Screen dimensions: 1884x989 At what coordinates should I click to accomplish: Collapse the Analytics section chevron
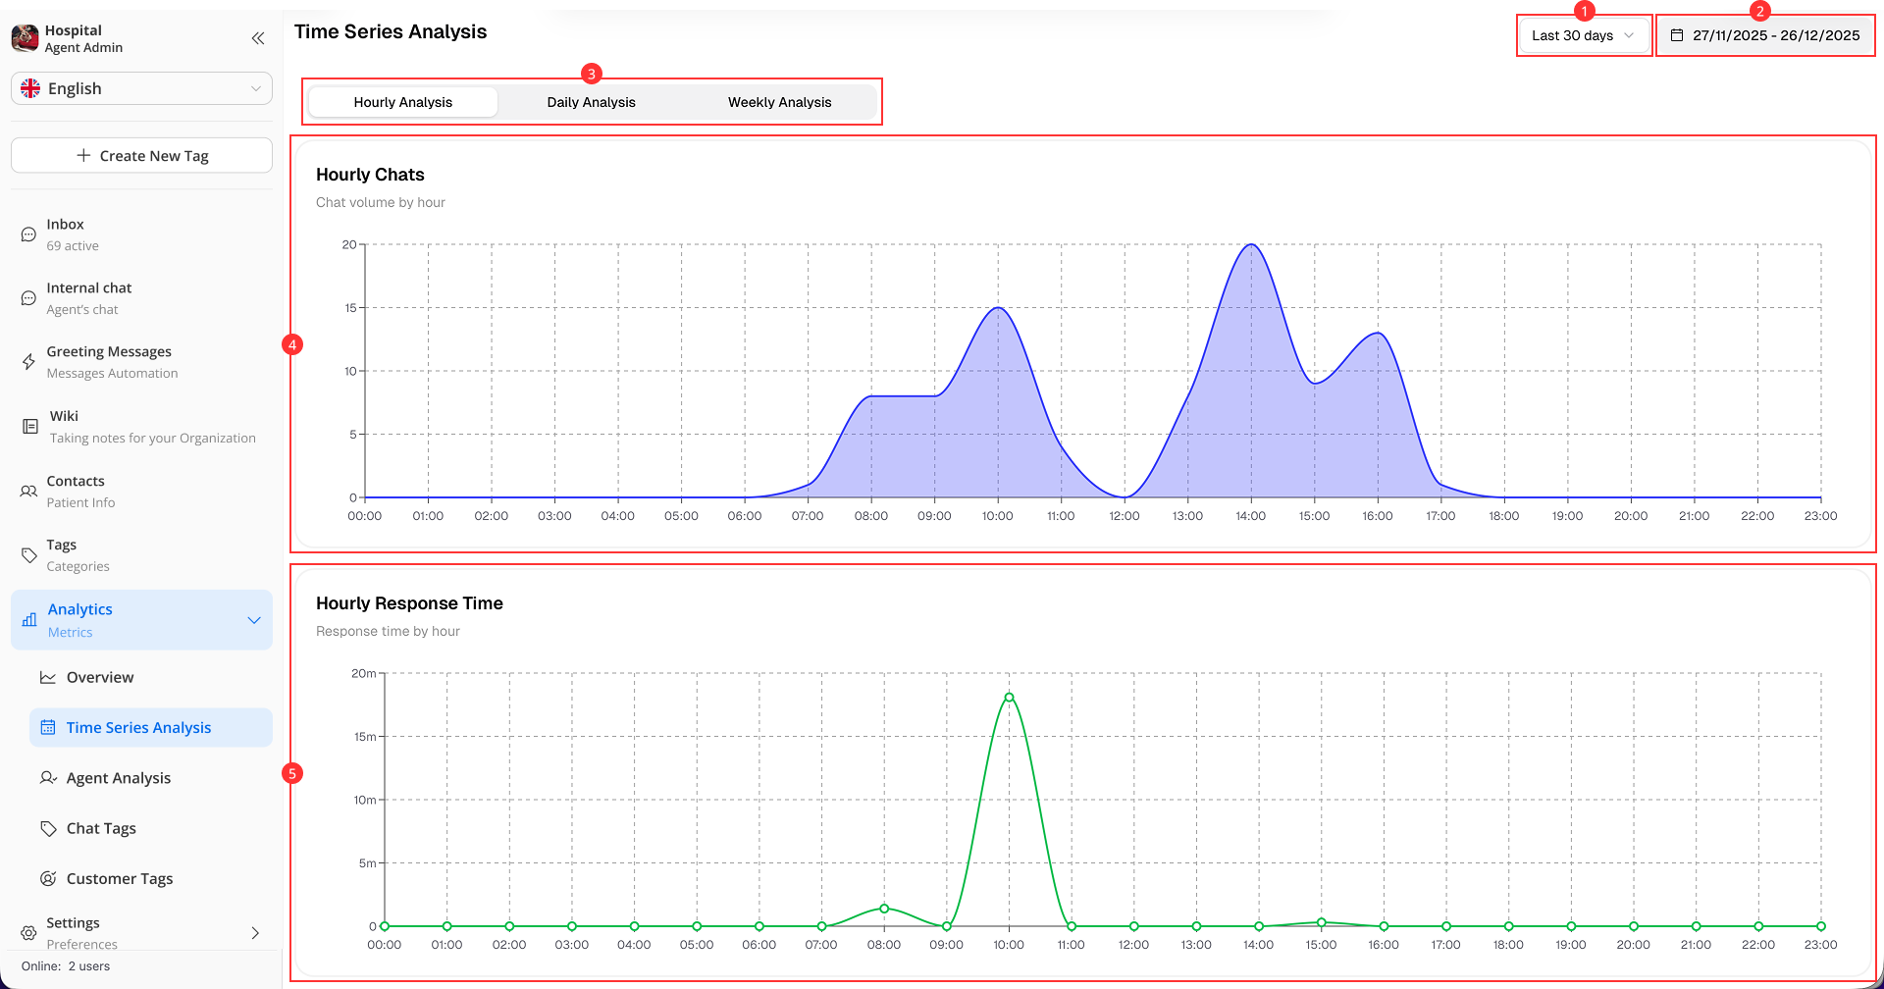[x=254, y=620]
